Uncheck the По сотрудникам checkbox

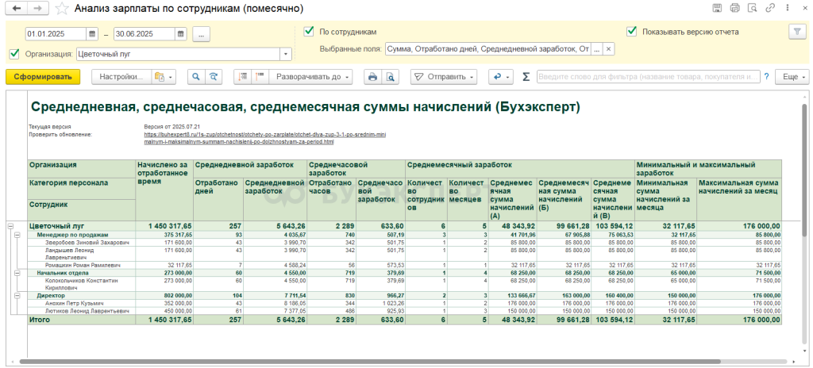(x=310, y=32)
